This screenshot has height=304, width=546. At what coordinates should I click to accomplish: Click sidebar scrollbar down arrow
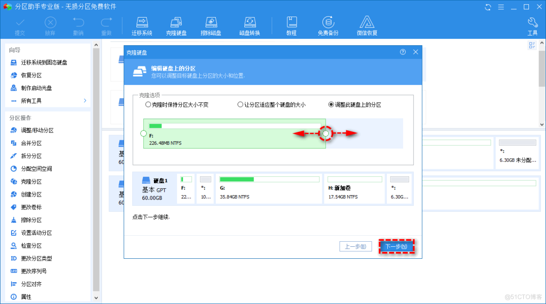point(96,298)
